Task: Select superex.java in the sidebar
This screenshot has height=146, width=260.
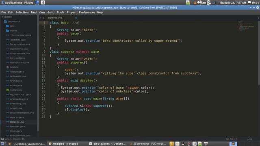Action: click(x=17, y=122)
